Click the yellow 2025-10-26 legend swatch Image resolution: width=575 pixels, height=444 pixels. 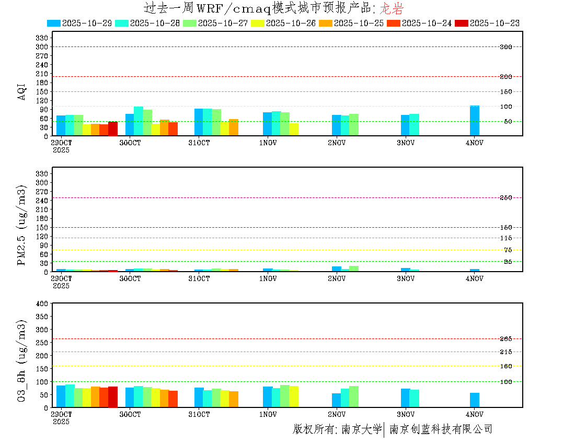point(258,23)
